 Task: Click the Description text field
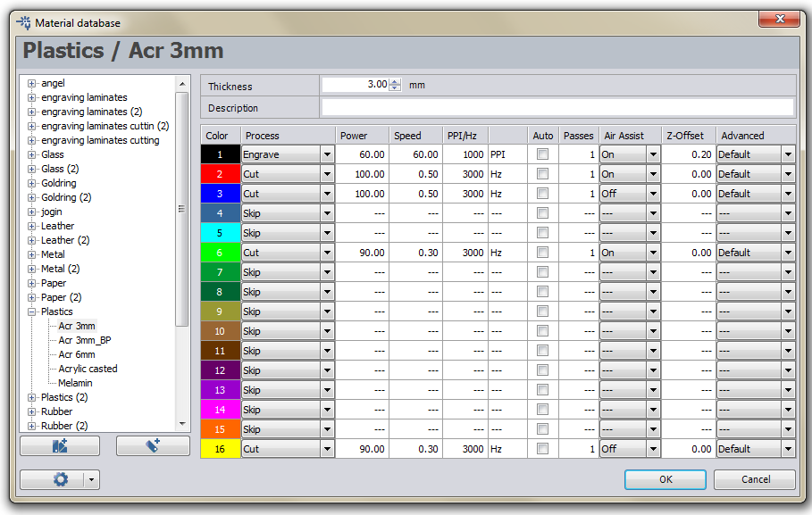point(557,108)
